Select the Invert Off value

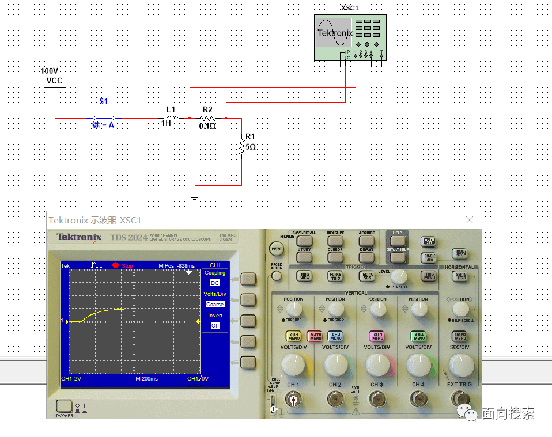click(215, 325)
